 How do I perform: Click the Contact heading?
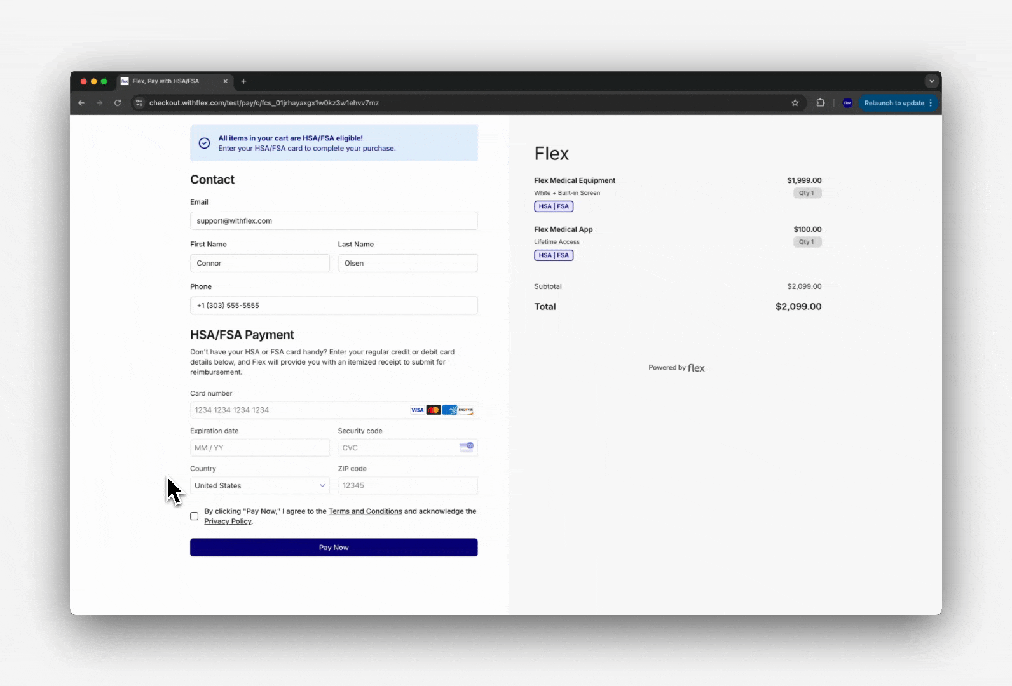(212, 180)
